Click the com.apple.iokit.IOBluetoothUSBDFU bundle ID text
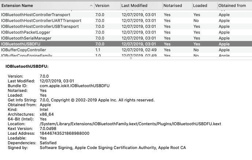 click(75, 85)
